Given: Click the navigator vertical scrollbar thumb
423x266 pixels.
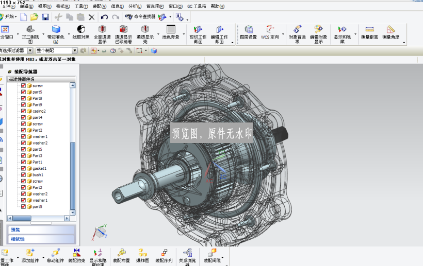Looking at the screenshot, I should coord(73,175).
